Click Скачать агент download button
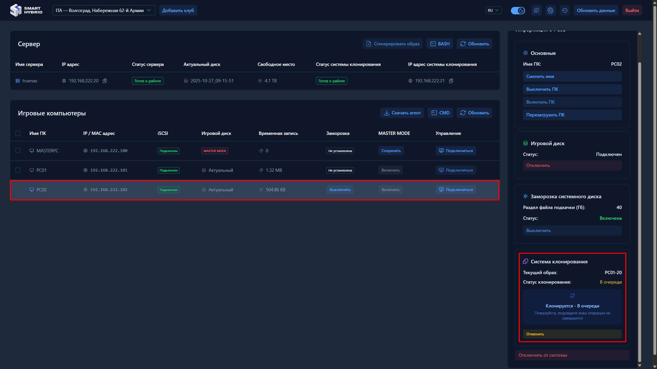This screenshot has width=657, height=369. pos(402,113)
